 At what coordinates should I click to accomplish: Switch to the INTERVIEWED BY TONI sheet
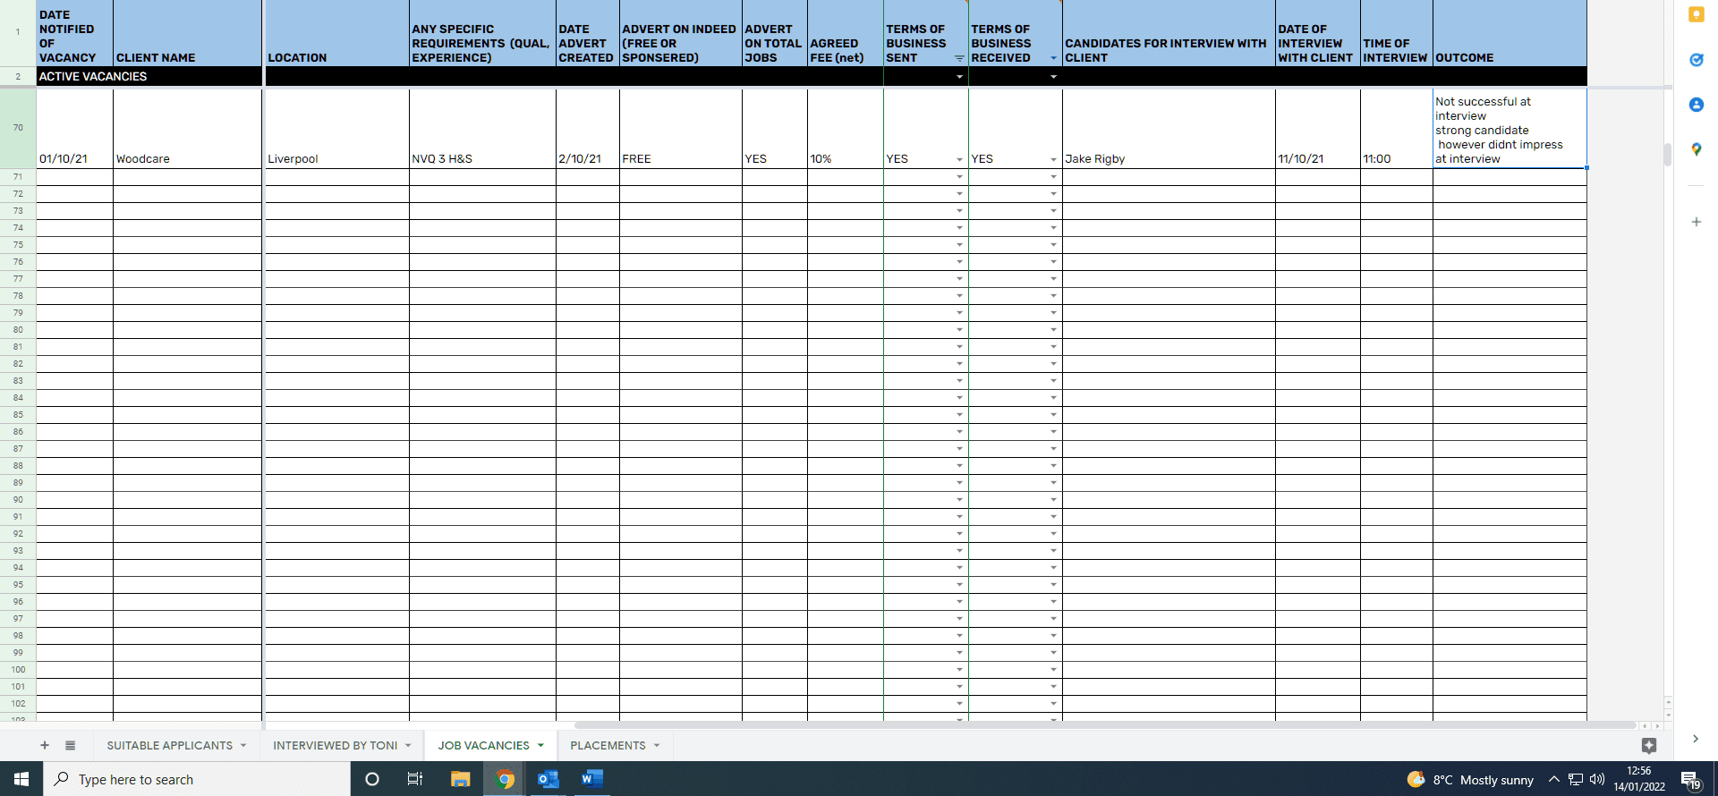click(x=335, y=745)
